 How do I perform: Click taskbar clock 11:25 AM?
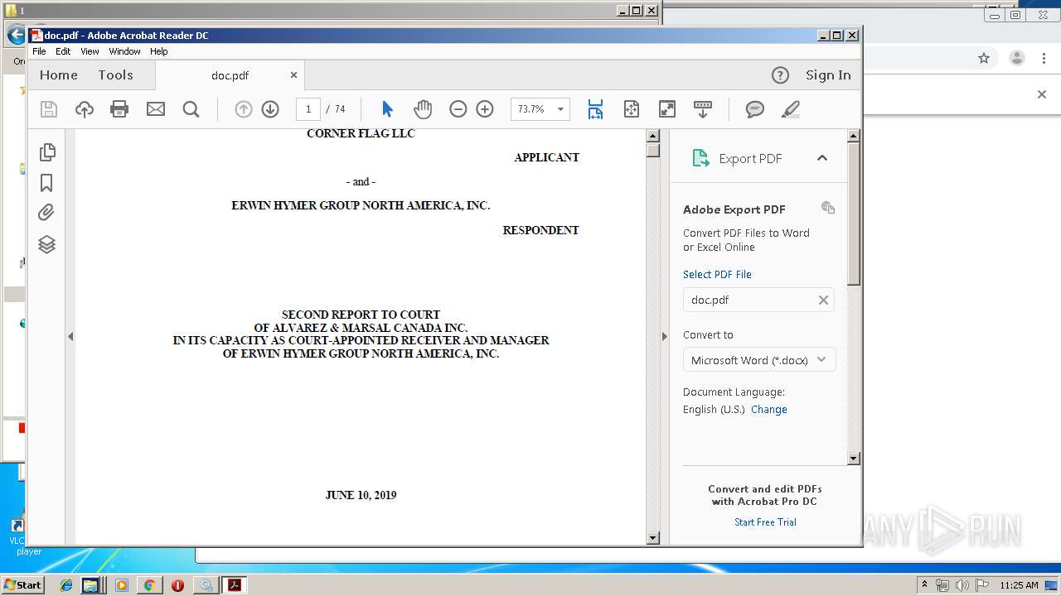[1019, 585]
